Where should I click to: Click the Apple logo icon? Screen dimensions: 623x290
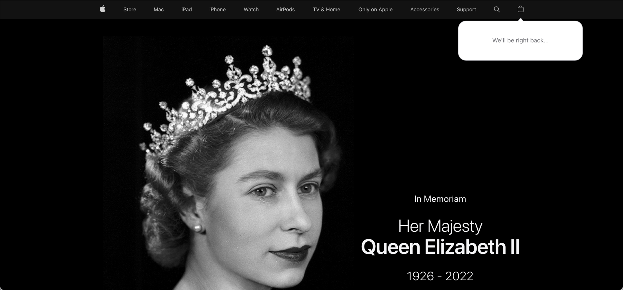click(102, 9)
